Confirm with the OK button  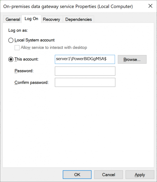click(x=77, y=175)
